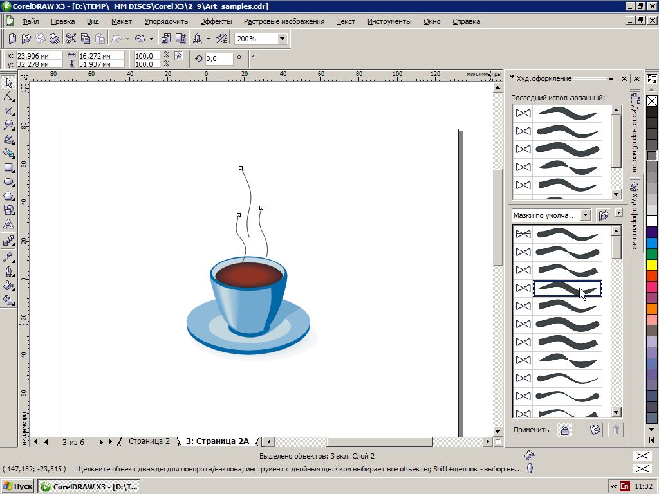Pick the yellow swatch in color palette
Viewport: 659px width, 494px height.
pyautogui.click(x=652, y=264)
